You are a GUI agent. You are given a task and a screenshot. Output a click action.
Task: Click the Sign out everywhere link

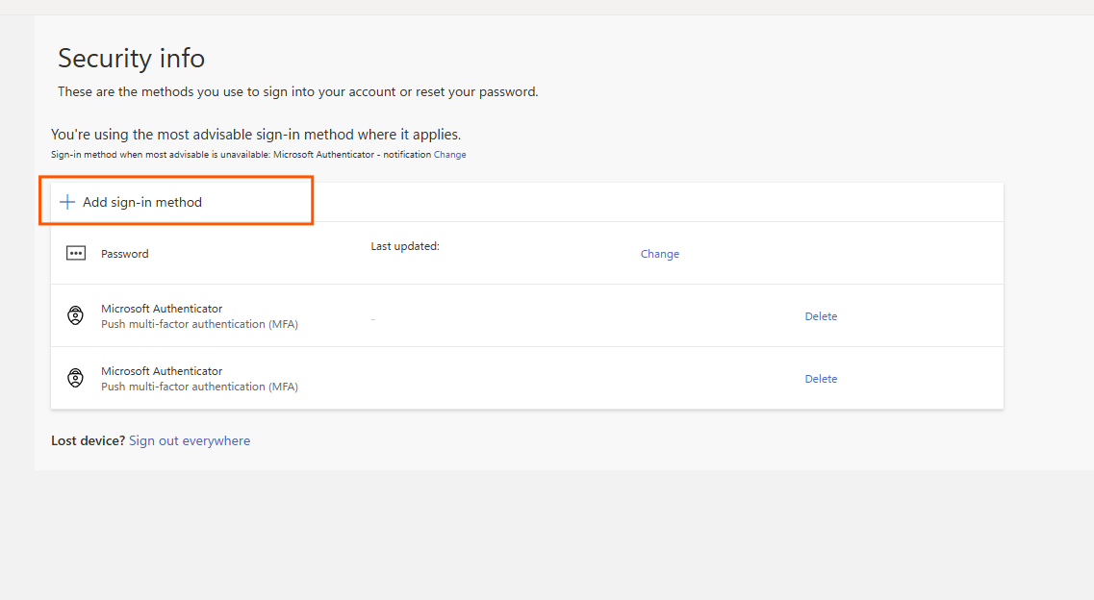tap(190, 440)
